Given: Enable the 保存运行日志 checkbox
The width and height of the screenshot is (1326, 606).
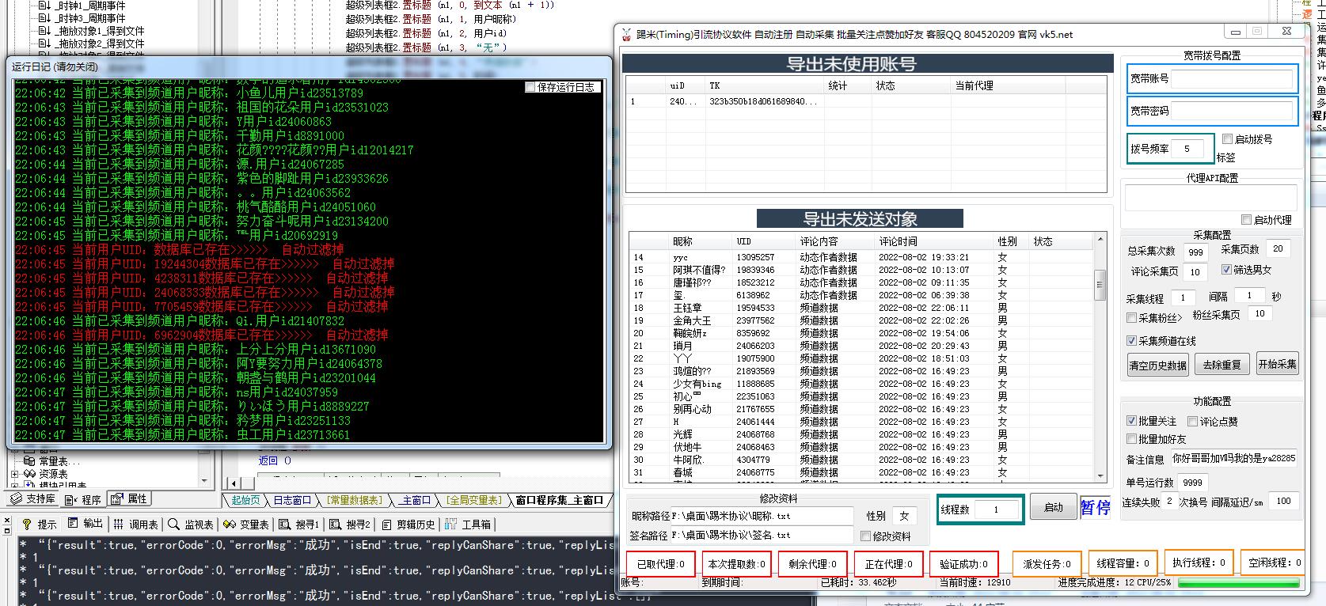Looking at the screenshot, I should (530, 88).
